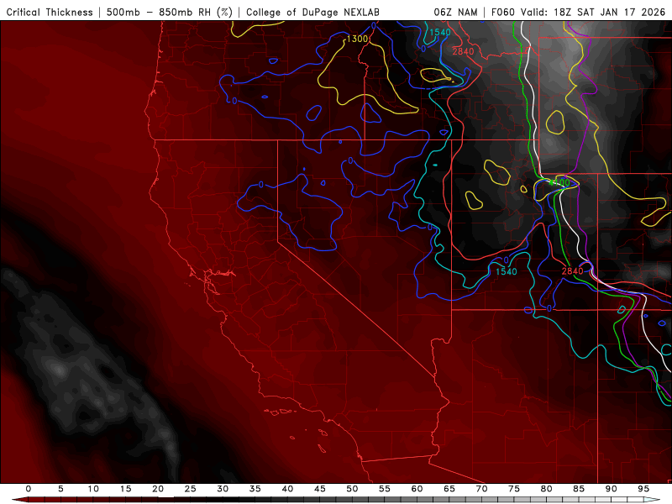Select the color scale label 50

352,489
